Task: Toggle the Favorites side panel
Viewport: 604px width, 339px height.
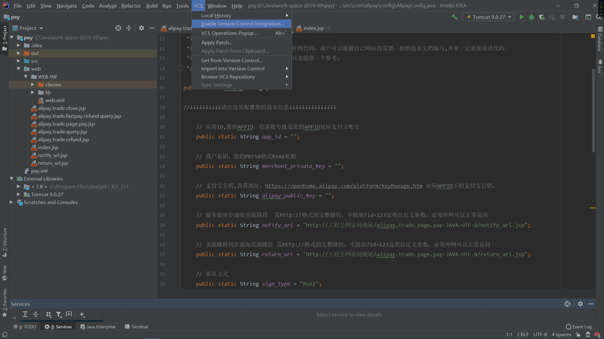Action: pyautogui.click(x=5, y=302)
